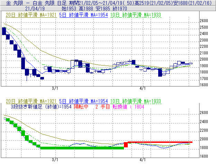Viewport: 216px width, 164px height.
Task: Click the open price 始1953
Action: click(x=69, y=9)
